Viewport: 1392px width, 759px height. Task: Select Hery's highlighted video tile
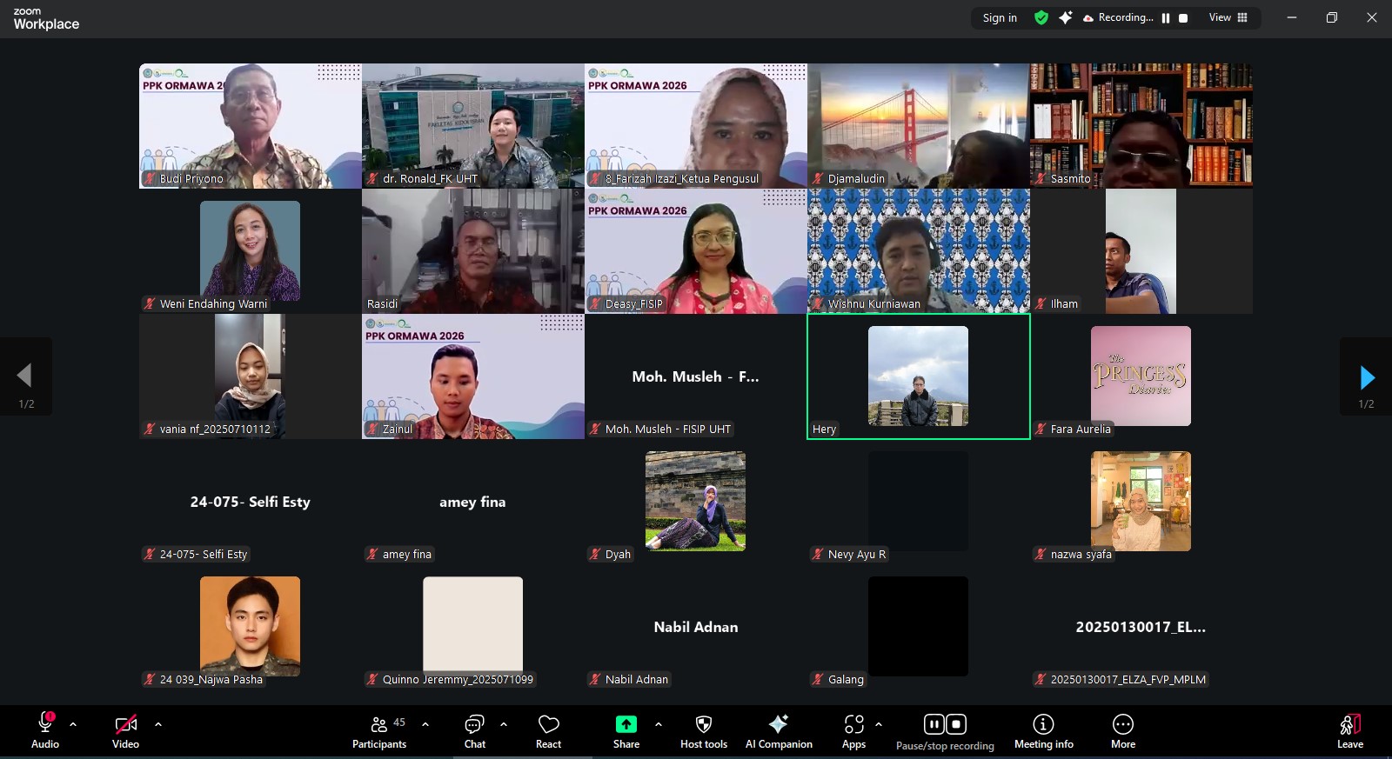918,376
